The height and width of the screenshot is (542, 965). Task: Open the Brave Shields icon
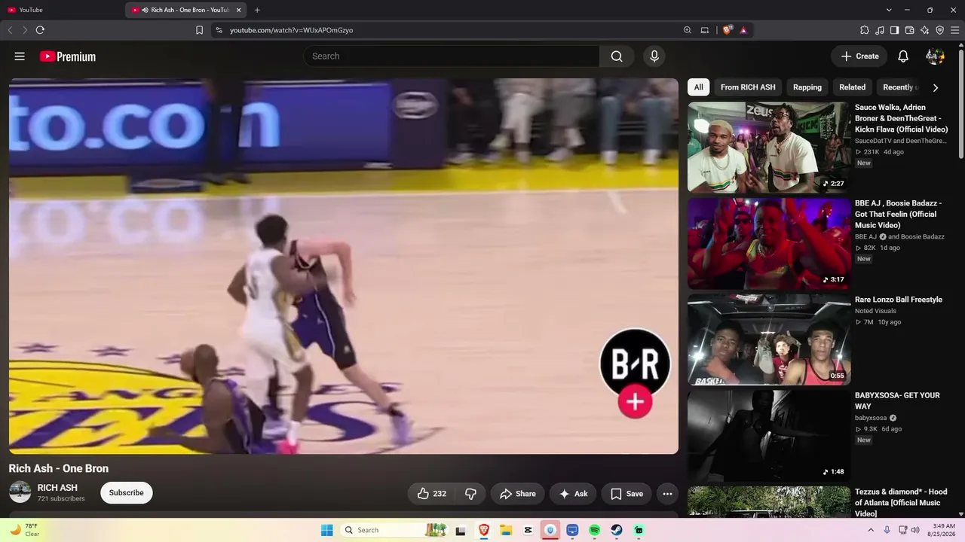pyautogui.click(x=727, y=30)
